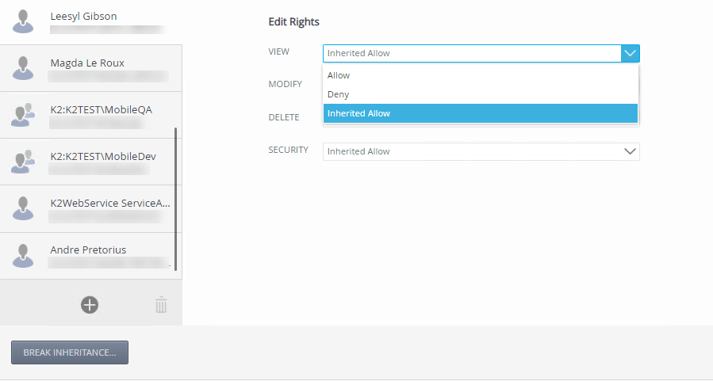Select the Magda Le Roux user entry
This screenshot has height=381, width=713.
[87, 63]
